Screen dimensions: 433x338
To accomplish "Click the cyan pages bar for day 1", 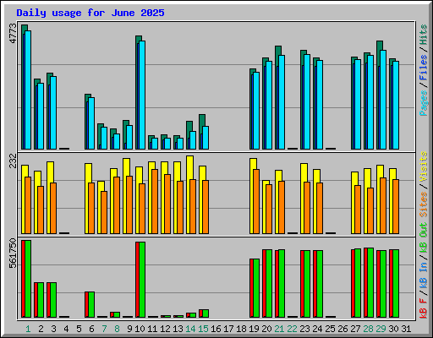I will pos(28,90).
